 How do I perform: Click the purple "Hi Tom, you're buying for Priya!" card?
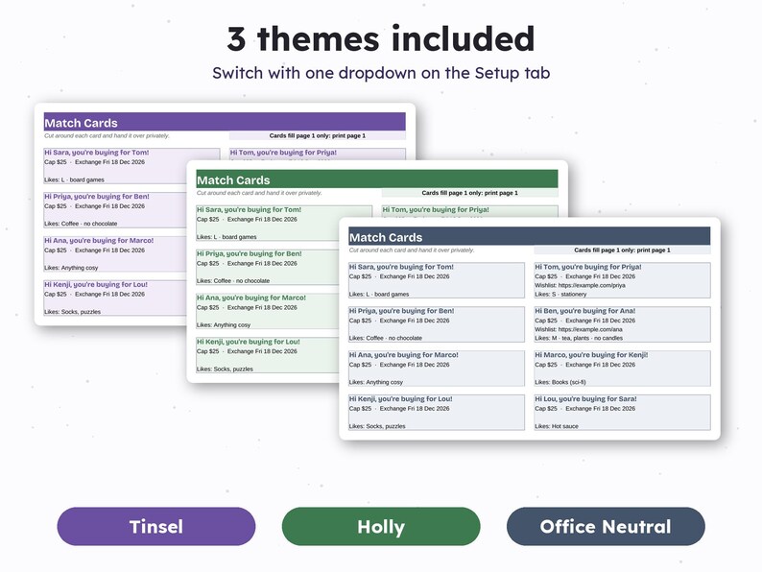318,154
